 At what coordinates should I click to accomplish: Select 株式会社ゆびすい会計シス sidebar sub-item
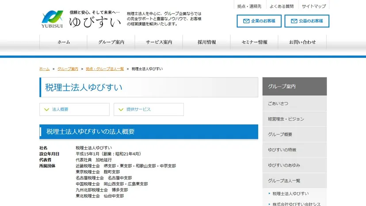(297, 204)
